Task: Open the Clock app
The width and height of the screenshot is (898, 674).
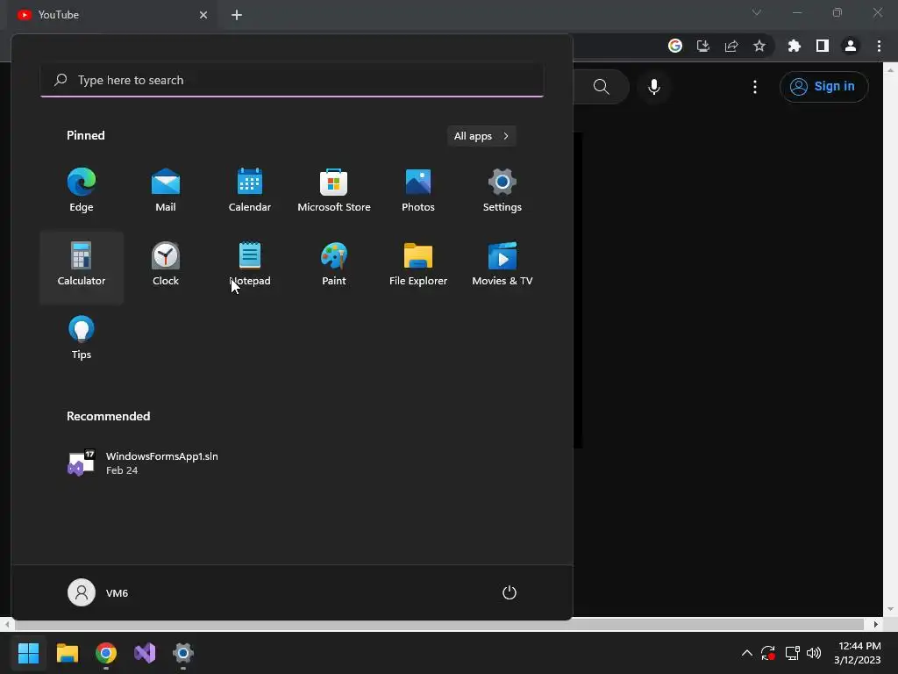Action: pyautogui.click(x=166, y=265)
